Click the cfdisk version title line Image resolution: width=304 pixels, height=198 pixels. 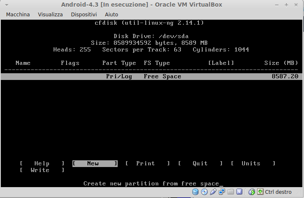tap(149, 23)
